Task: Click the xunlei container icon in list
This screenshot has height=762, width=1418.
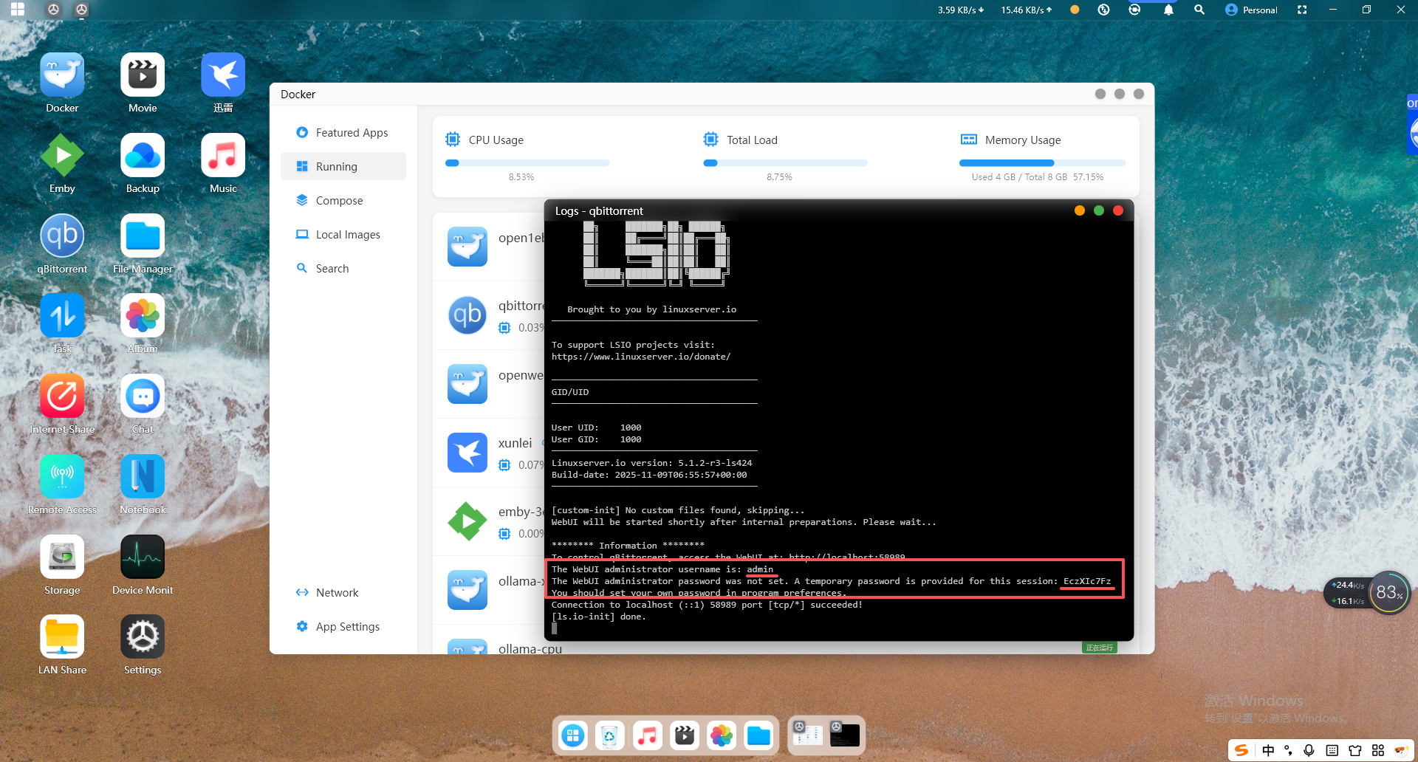Action: click(x=467, y=453)
